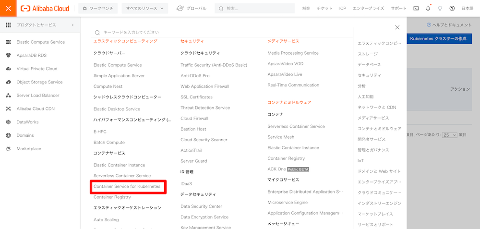Click Marketplace sidebar icon

[8, 149]
